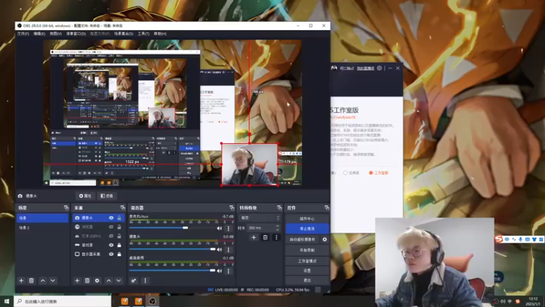This screenshot has width=545, height=307.
Task: Toggle lock on 摄像头 source
Action: click(119, 218)
